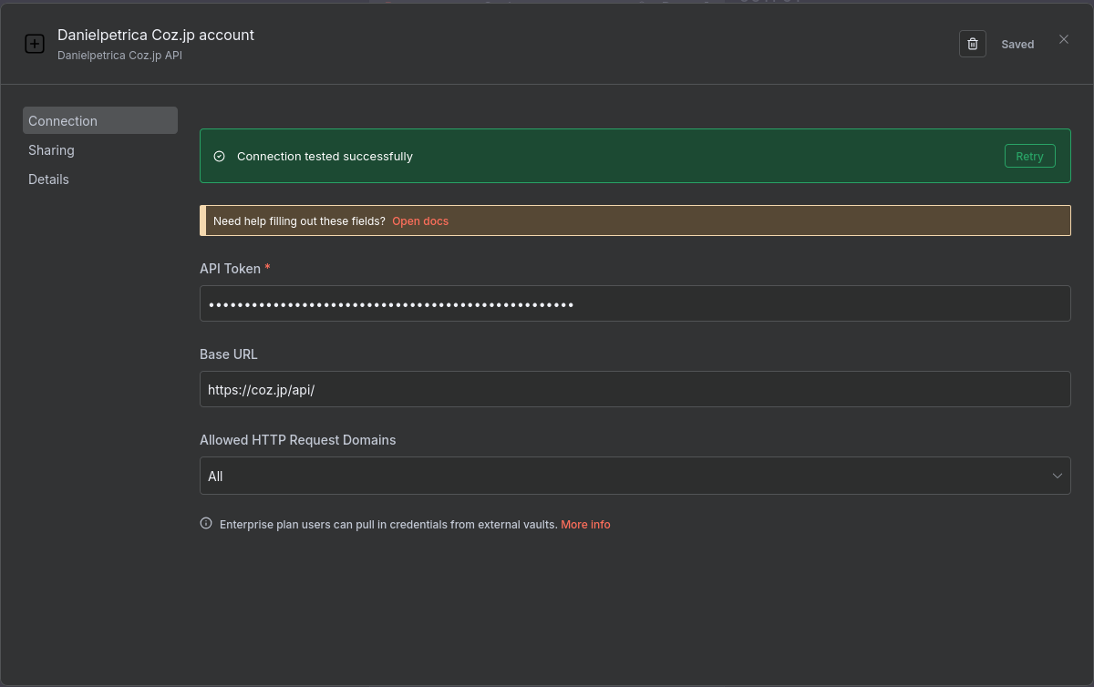Open the Sharing tab
Image resolution: width=1094 pixels, height=687 pixels.
point(51,150)
